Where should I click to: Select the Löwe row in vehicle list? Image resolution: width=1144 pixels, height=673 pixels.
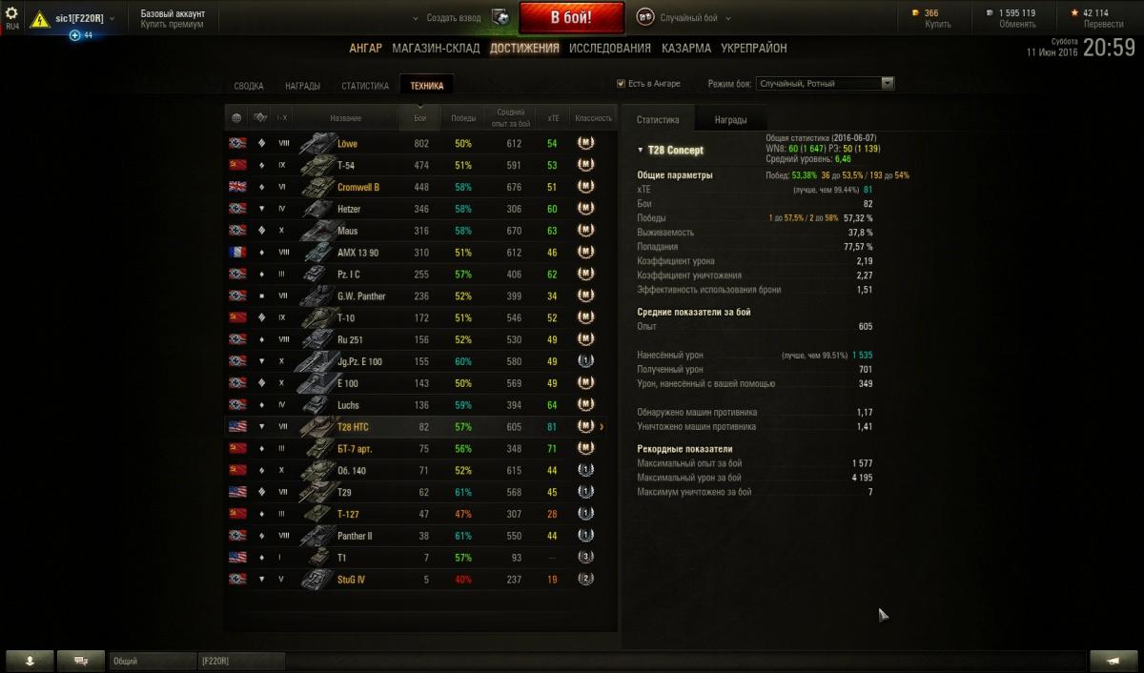pyautogui.click(x=420, y=144)
